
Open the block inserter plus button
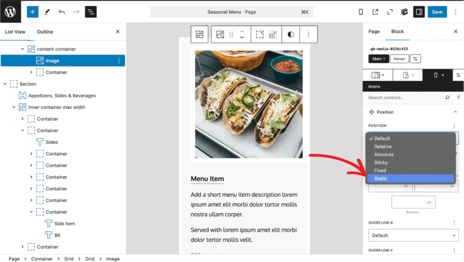(33, 12)
